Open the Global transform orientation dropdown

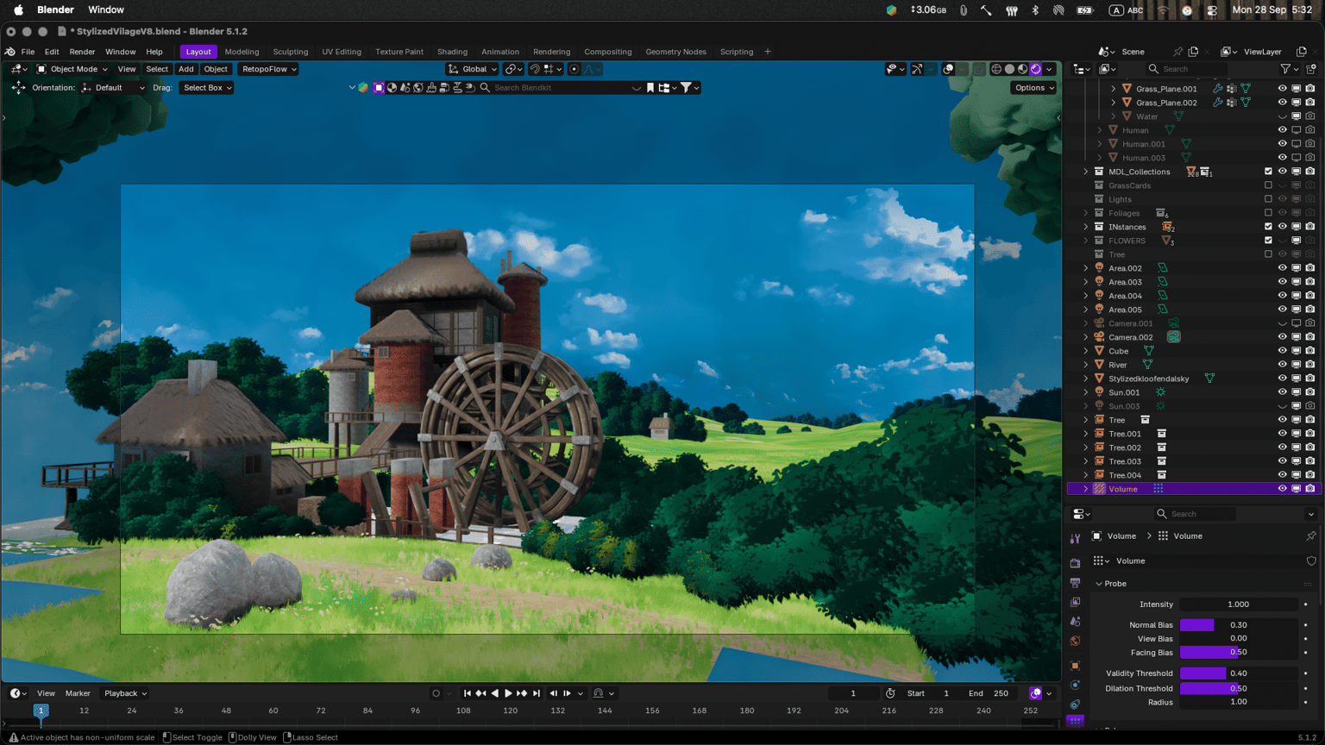click(473, 69)
